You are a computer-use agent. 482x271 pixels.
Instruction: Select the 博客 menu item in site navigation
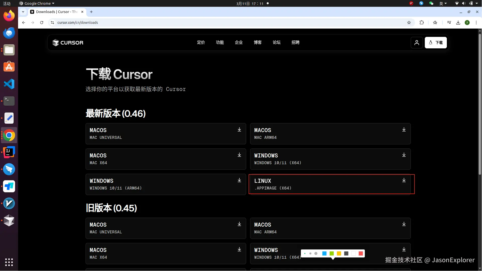click(258, 43)
